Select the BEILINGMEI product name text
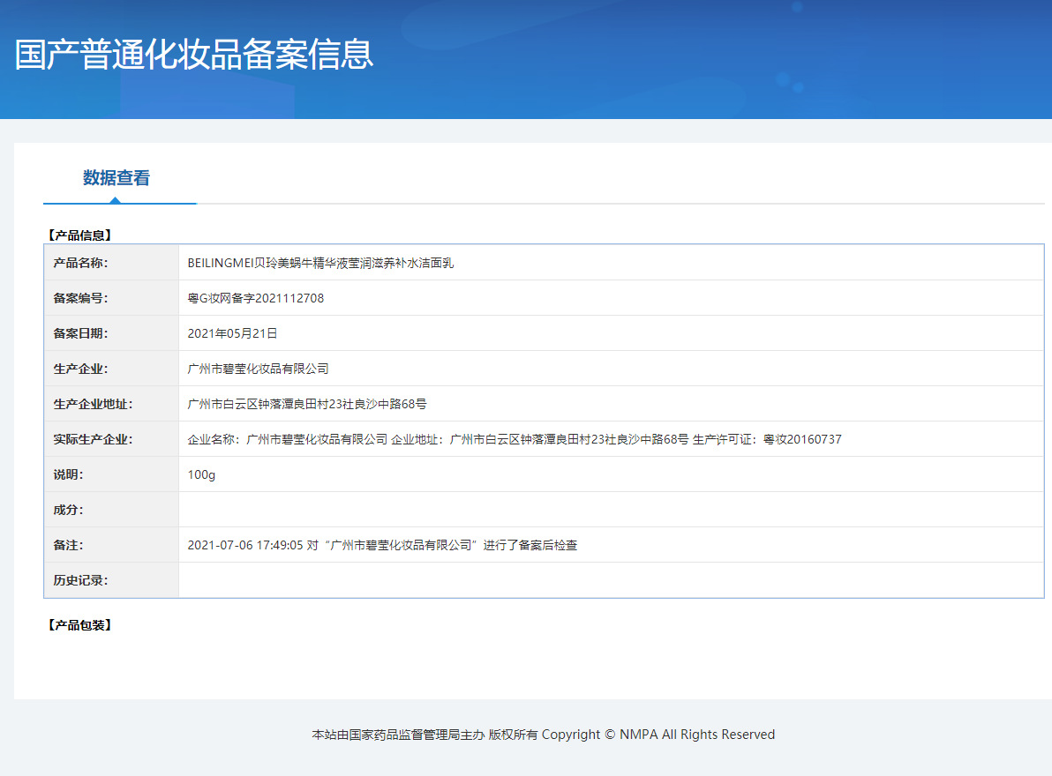This screenshot has height=776, width=1052. (320, 263)
